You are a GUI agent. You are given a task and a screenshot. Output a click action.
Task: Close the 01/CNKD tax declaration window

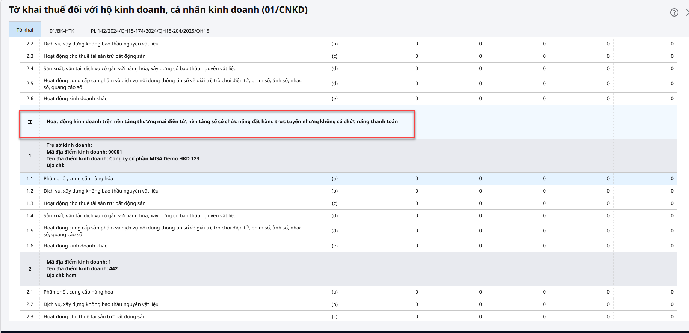[x=687, y=12]
